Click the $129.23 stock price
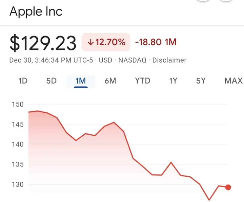244x202 pixels. [x=43, y=43]
